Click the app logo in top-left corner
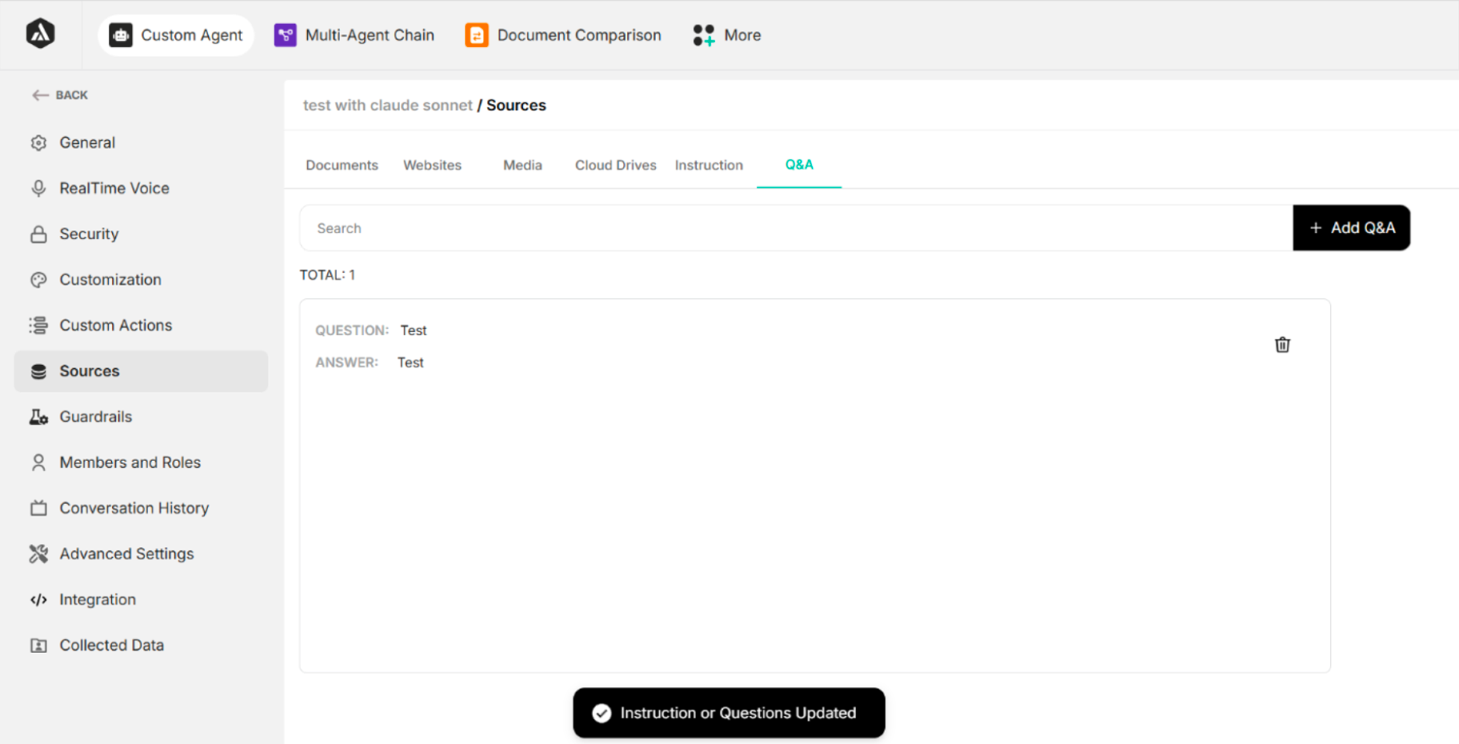This screenshot has height=744, width=1459. coord(40,34)
